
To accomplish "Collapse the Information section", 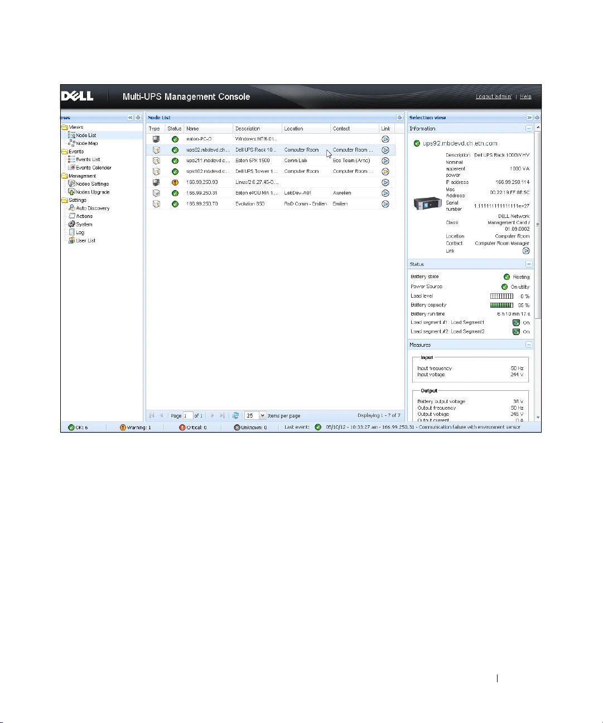I will 528,128.
